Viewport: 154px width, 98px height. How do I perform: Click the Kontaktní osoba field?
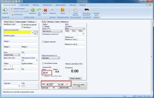pos(21,38)
